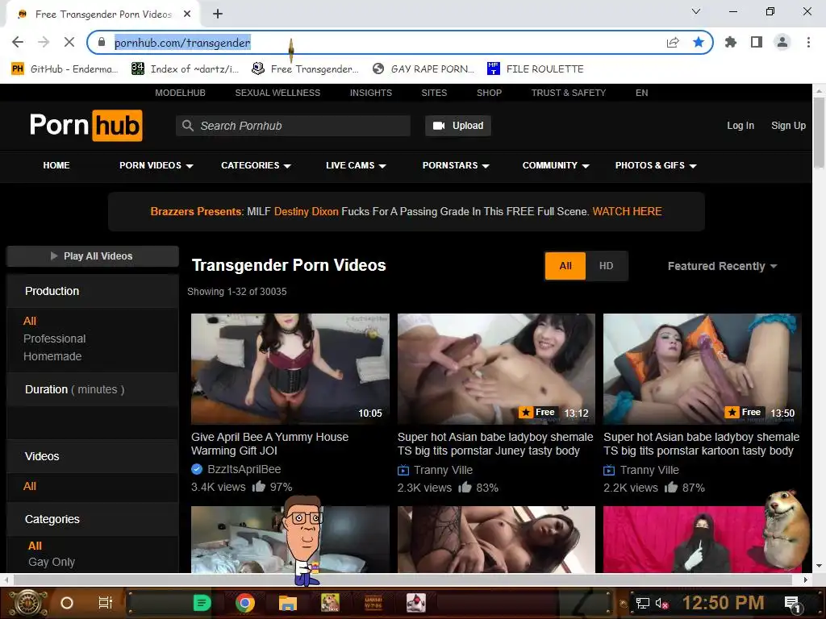
Task: Open INSIGHTS in the top bar
Action: coord(371,93)
